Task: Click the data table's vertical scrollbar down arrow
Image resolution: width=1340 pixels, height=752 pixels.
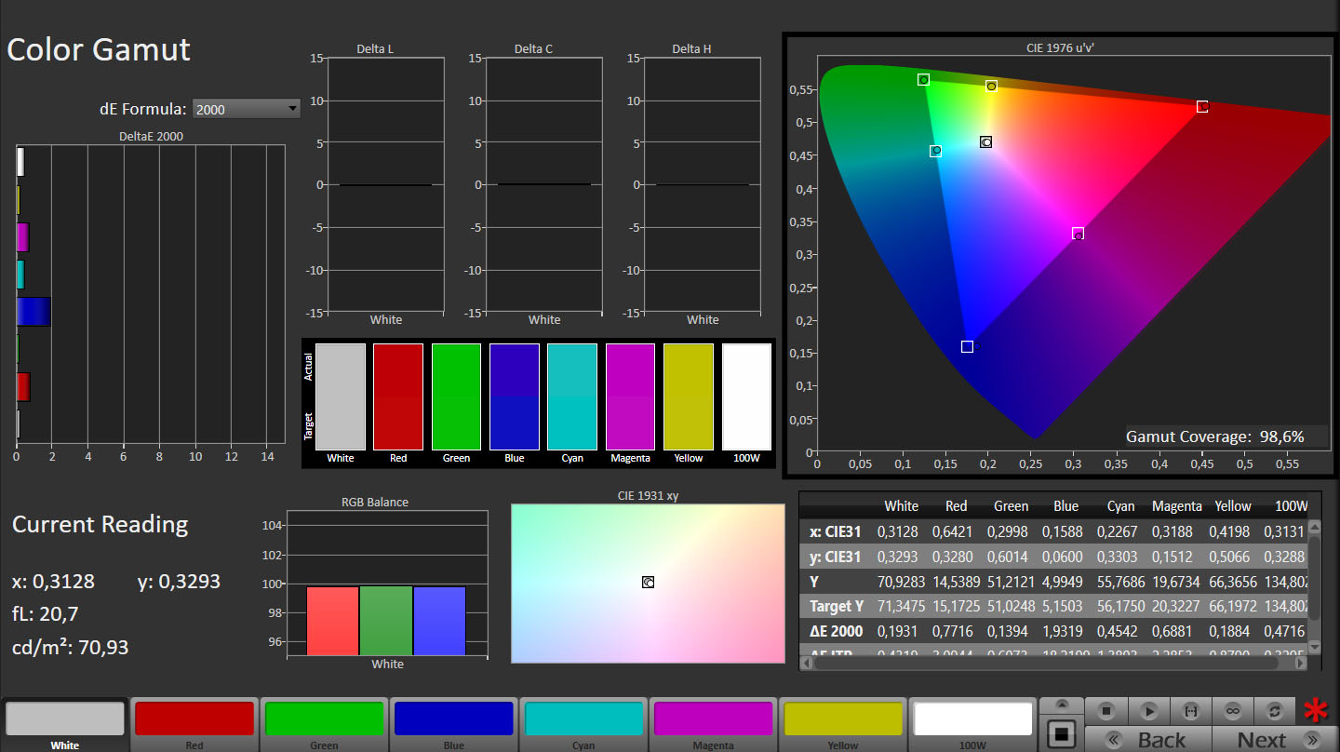Action: (1314, 647)
